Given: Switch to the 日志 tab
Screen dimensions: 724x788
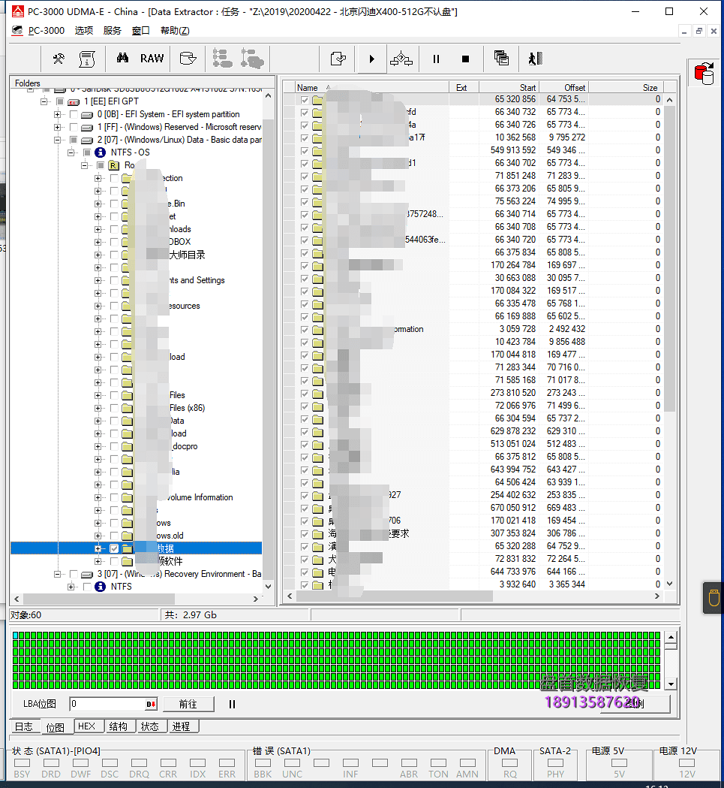Looking at the screenshot, I should [x=23, y=726].
